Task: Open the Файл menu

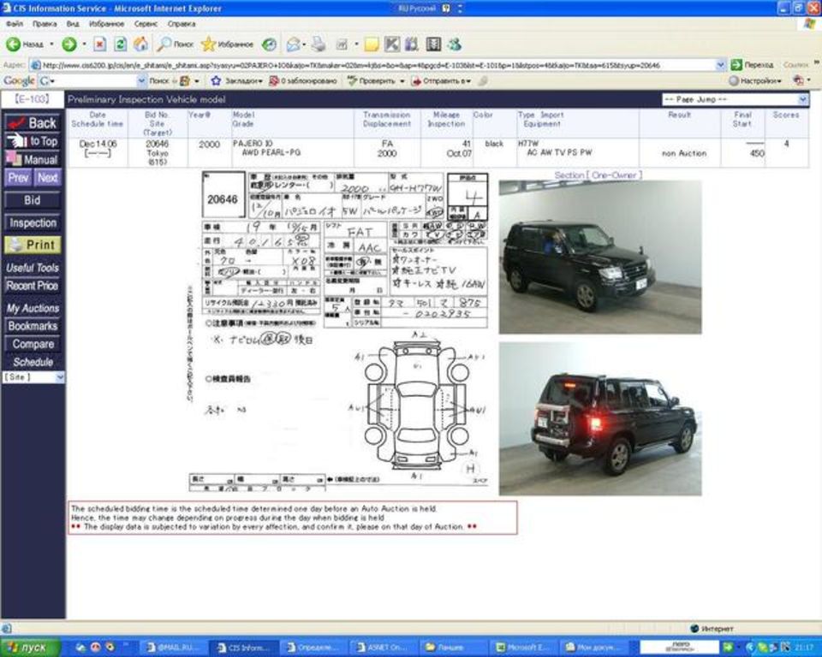Action: [14, 24]
